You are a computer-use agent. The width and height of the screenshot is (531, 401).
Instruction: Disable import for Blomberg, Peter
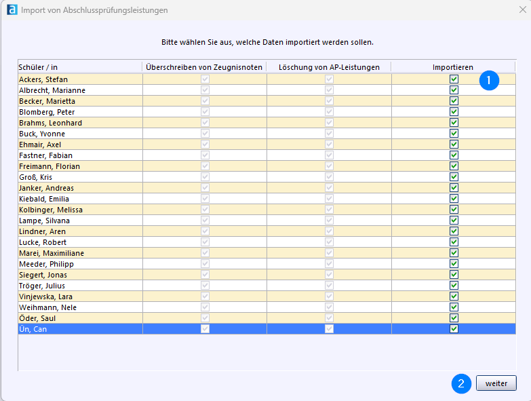[x=454, y=112]
